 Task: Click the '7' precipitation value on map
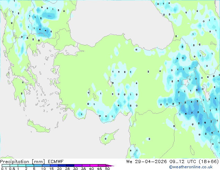click(192, 113)
